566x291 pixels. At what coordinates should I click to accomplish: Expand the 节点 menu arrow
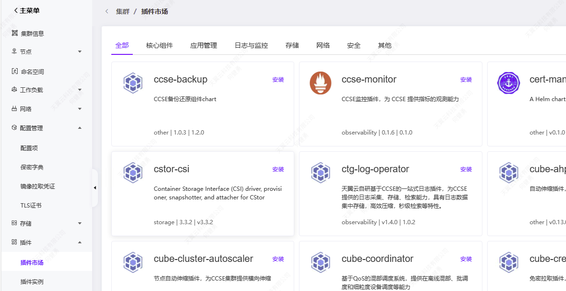pos(80,52)
